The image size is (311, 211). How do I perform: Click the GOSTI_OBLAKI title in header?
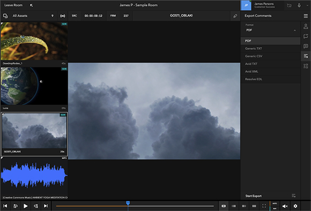(x=181, y=16)
